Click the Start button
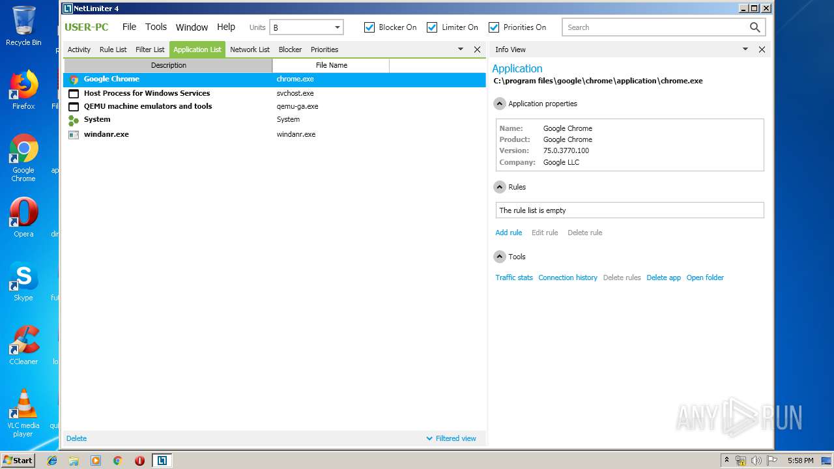The image size is (834, 469). tap(18, 461)
